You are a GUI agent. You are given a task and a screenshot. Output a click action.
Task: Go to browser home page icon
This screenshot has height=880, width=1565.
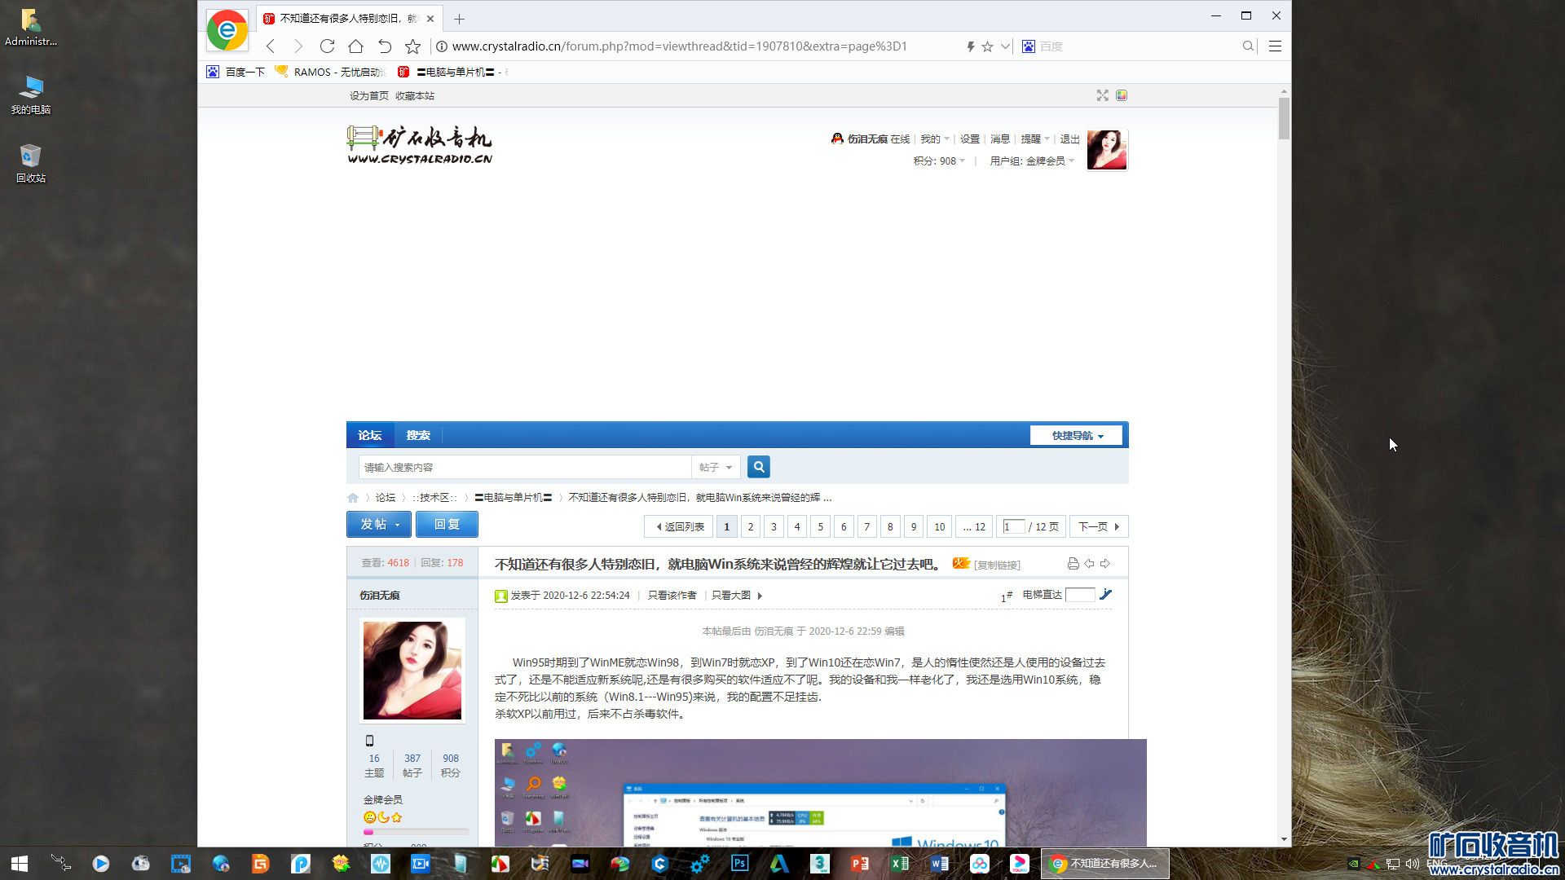click(x=355, y=46)
